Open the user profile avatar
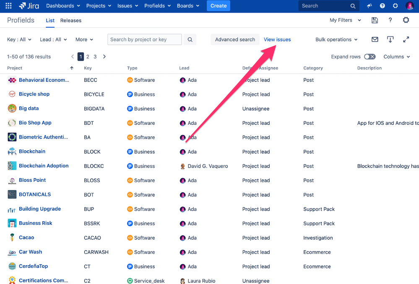The width and height of the screenshot is (419, 284). click(409, 5)
